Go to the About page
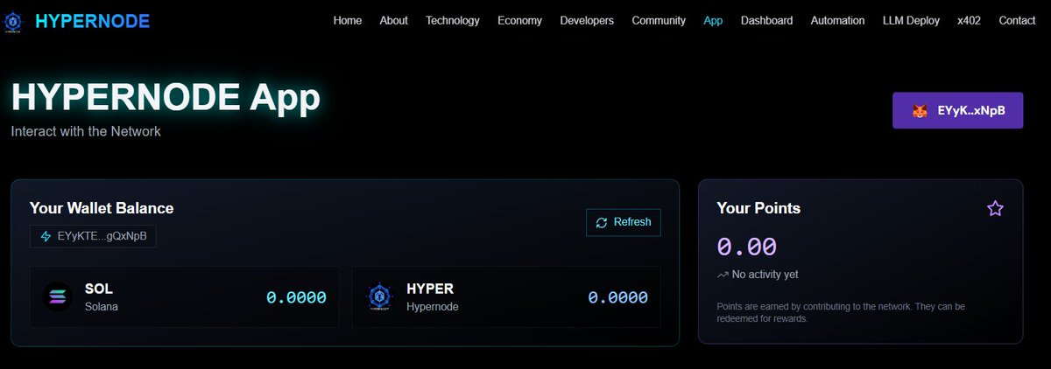This screenshot has width=1051, height=369. pyautogui.click(x=394, y=20)
